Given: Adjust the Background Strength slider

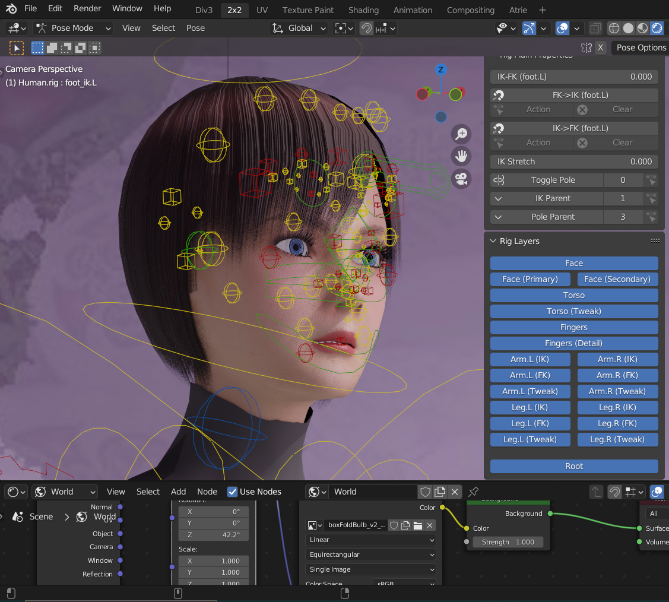Looking at the screenshot, I should [508, 542].
